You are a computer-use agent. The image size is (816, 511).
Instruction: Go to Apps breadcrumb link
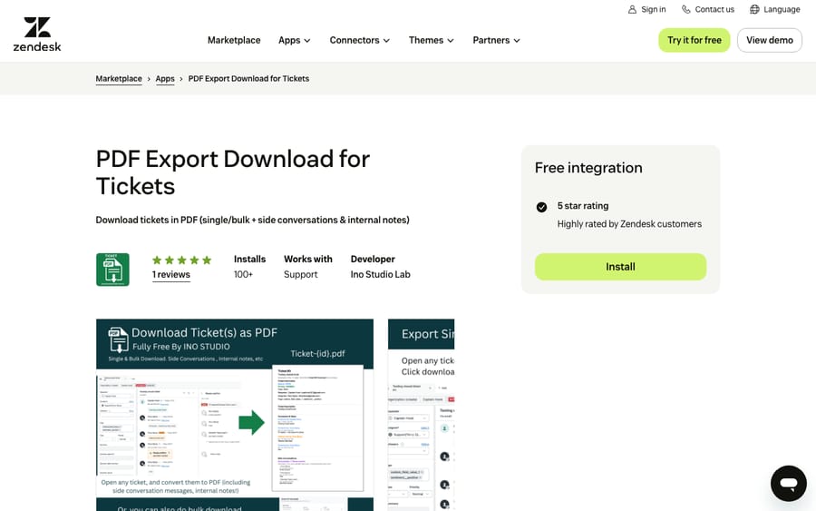165,79
